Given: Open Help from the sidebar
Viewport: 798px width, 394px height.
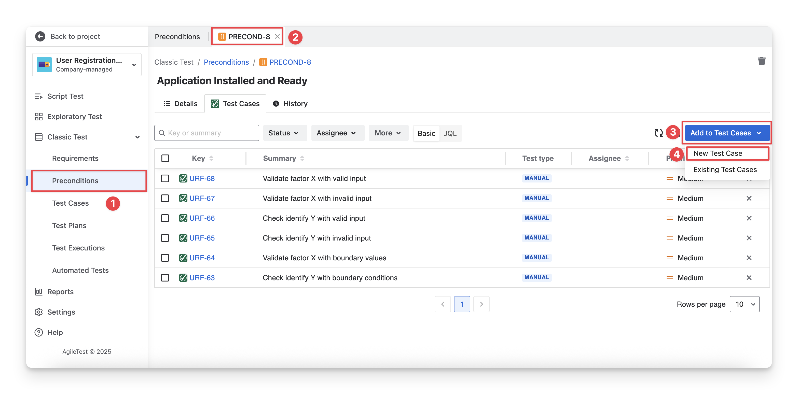Looking at the screenshot, I should tap(55, 332).
